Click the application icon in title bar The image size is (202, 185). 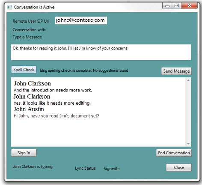9,7
